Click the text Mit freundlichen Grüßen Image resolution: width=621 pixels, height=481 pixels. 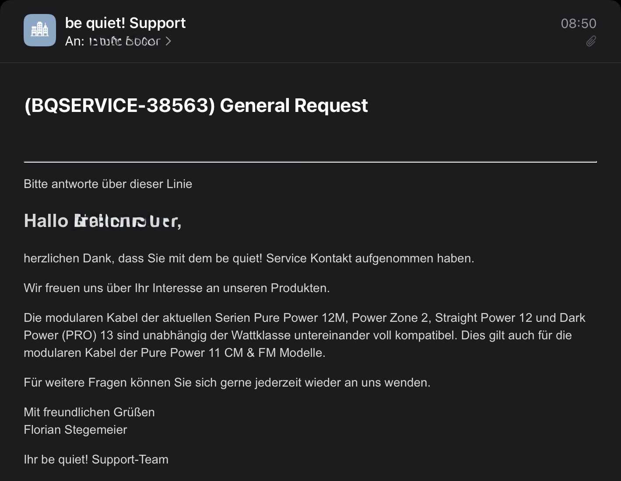tap(89, 412)
